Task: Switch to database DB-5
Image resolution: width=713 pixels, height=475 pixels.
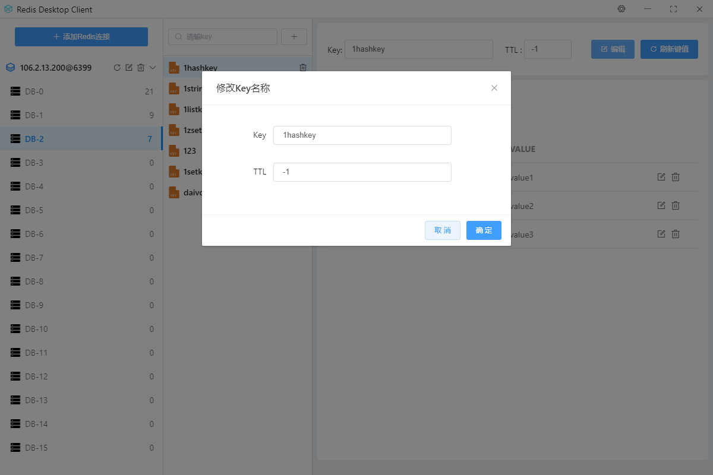Action: pos(81,210)
